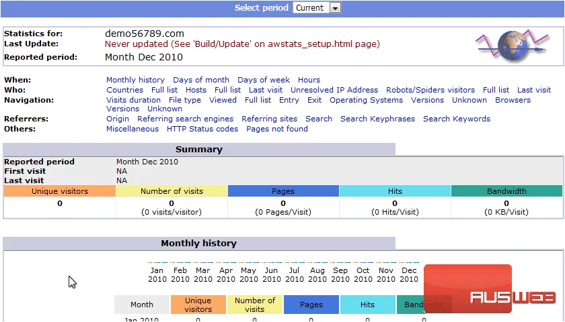Click Pages header in Monthly history table
The image size is (565, 322).
311,305
